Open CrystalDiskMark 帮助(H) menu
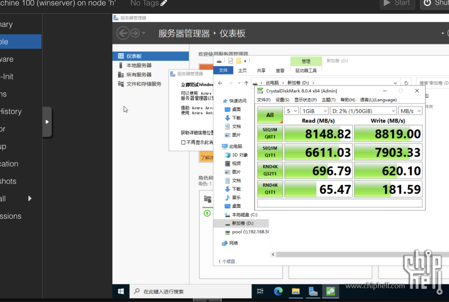The image size is (449, 302). pyautogui.click(x=348, y=100)
